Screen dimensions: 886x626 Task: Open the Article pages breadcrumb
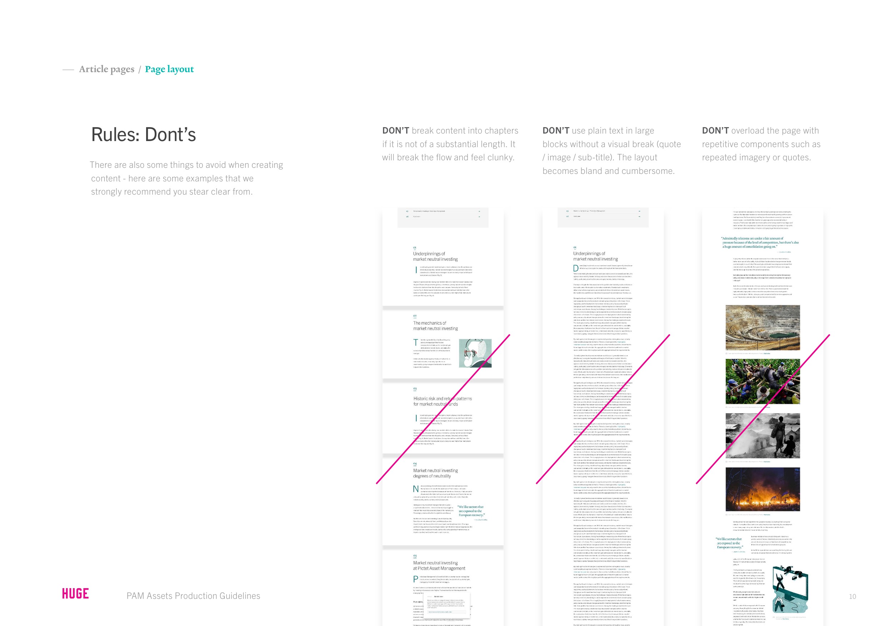click(x=106, y=69)
